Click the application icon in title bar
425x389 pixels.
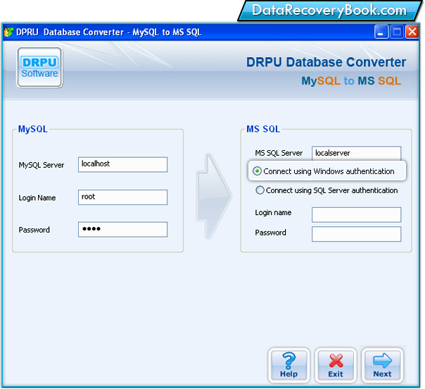tap(8, 32)
